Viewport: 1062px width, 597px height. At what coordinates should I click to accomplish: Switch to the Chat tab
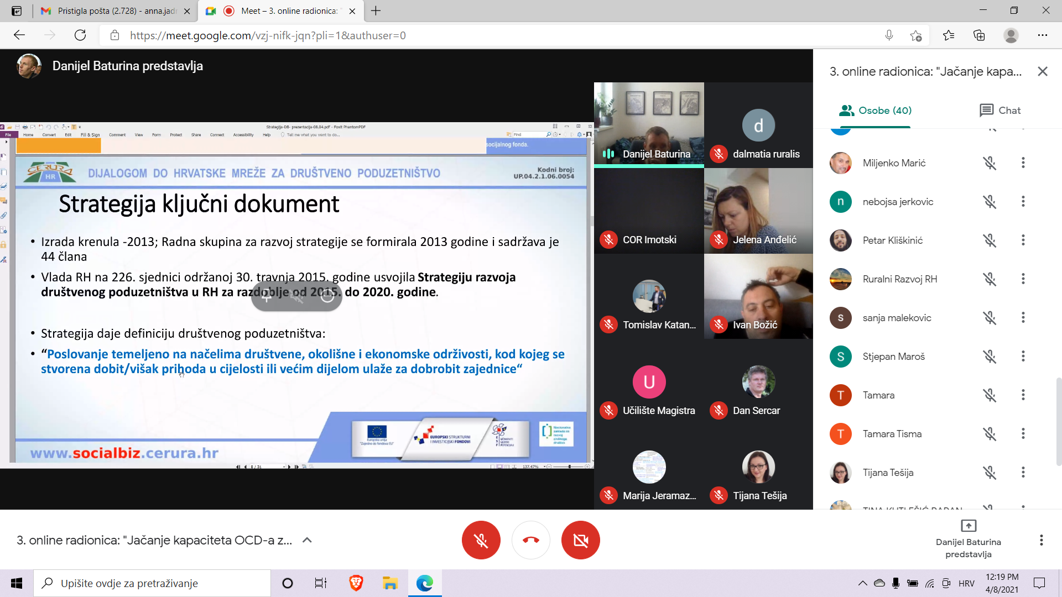tap(999, 111)
